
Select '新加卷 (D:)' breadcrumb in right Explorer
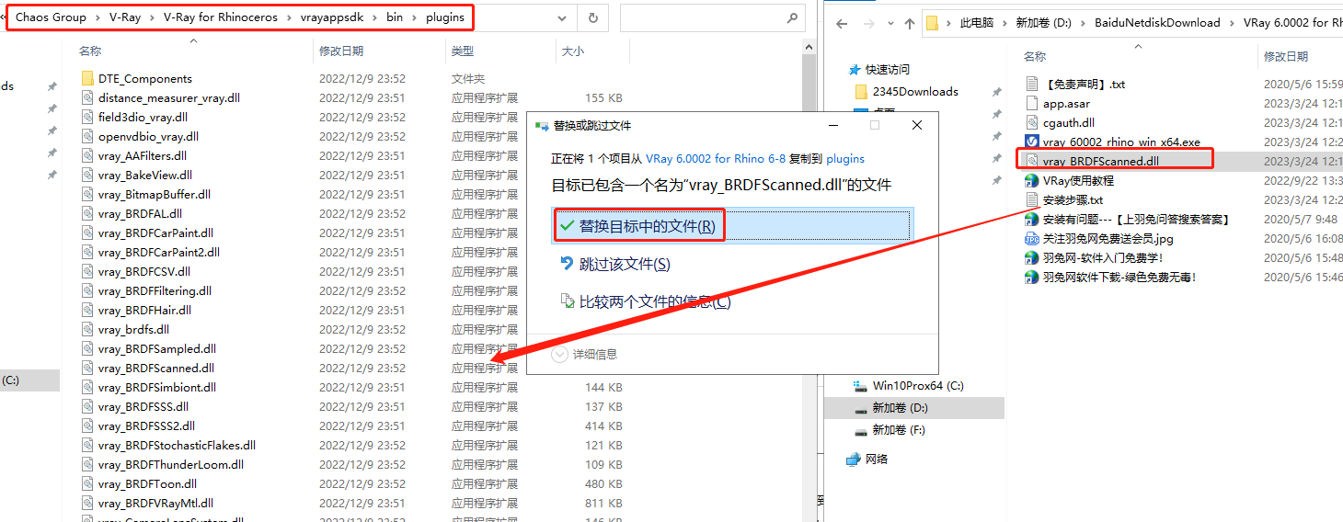pos(1045,23)
